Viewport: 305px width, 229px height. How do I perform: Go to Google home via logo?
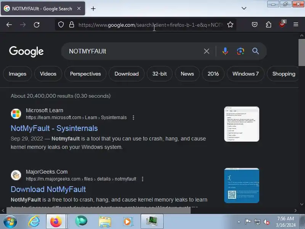pyautogui.click(x=26, y=52)
